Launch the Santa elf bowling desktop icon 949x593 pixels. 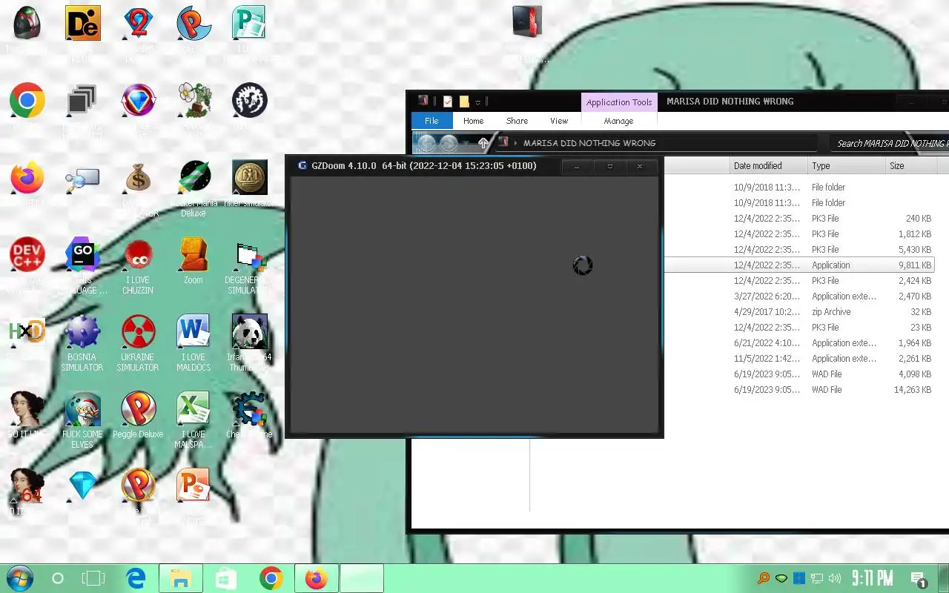pyautogui.click(x=82, y=409)
